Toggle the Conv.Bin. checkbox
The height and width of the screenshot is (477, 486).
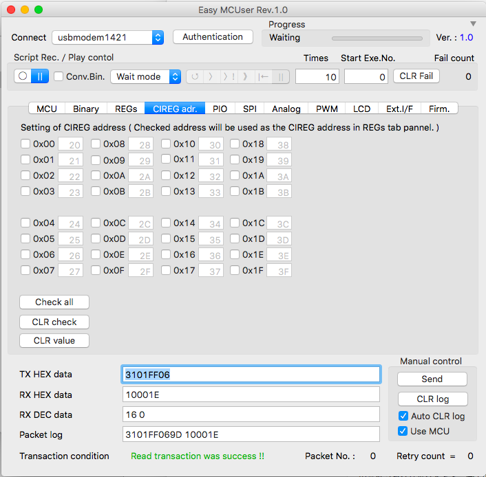(x=59, y=76)
